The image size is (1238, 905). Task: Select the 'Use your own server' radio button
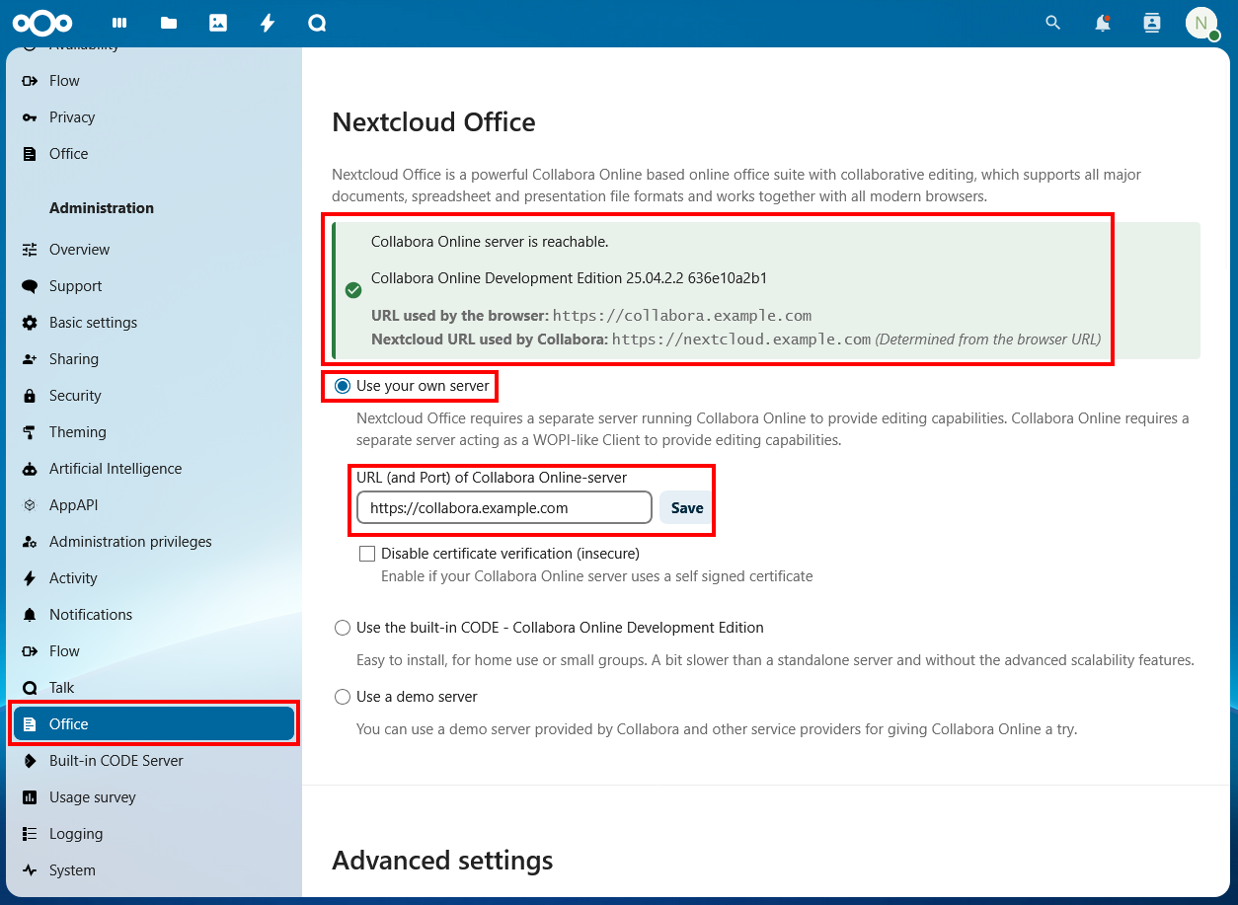pyautogui.click(x=343, y=386)
